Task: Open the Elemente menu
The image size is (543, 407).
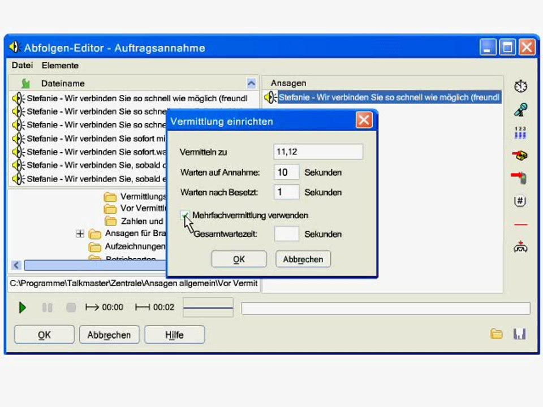Action: [60, 66]
